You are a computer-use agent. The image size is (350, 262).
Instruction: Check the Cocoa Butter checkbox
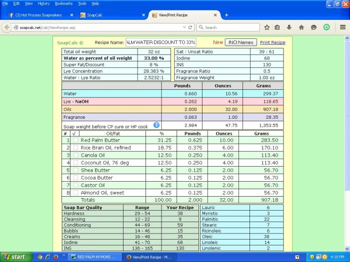tap(75, 178)
